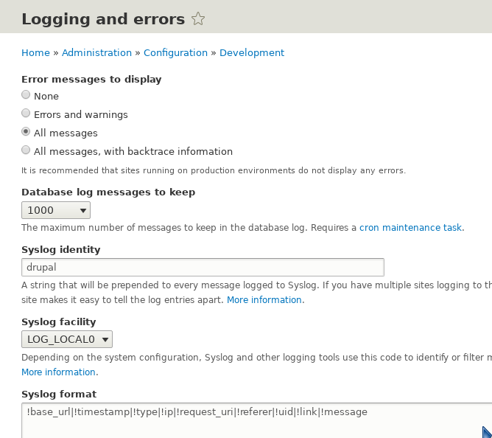Grab the Syslog format textarea resize handle
This screenshot has height=438, width=492.
pos(486,433)
